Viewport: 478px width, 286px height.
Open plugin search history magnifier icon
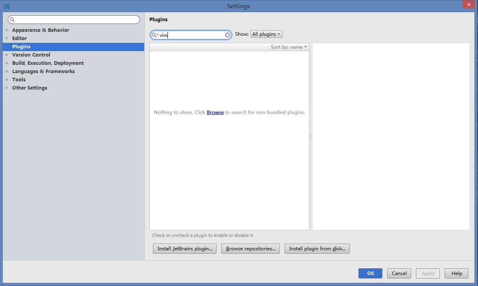tap(155, 35)
